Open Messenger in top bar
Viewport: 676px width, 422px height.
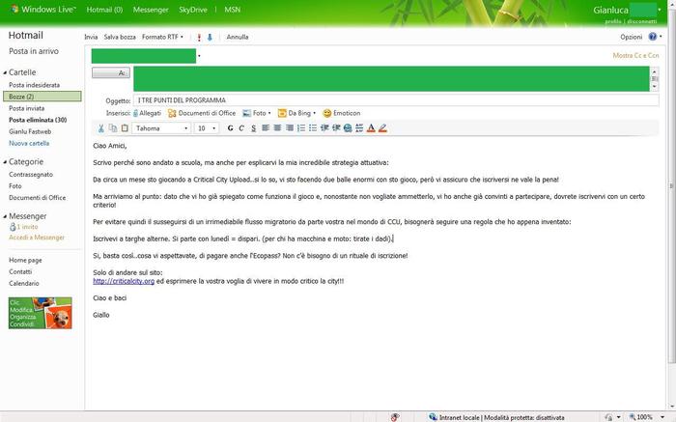tap(151, 10)
